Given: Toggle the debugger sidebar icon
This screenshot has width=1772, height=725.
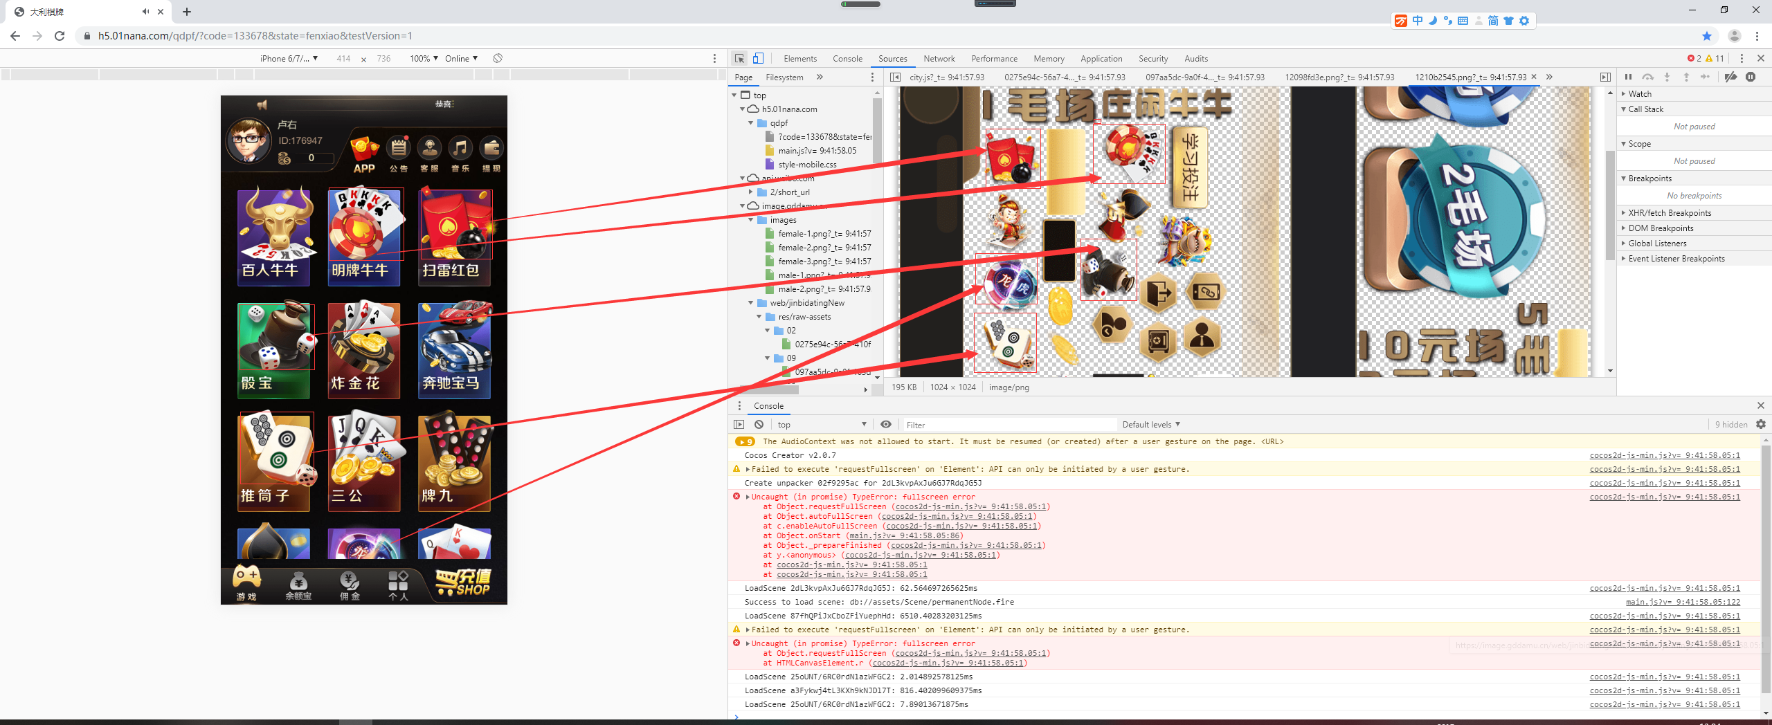Looking at the screenshot, I should [1605, 77].
